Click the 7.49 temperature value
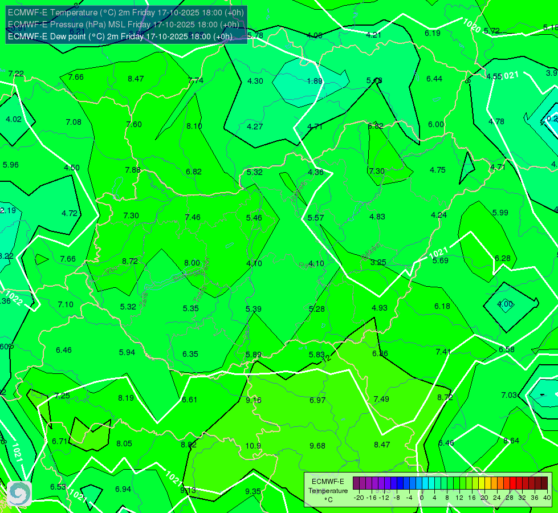 [381, 399]
